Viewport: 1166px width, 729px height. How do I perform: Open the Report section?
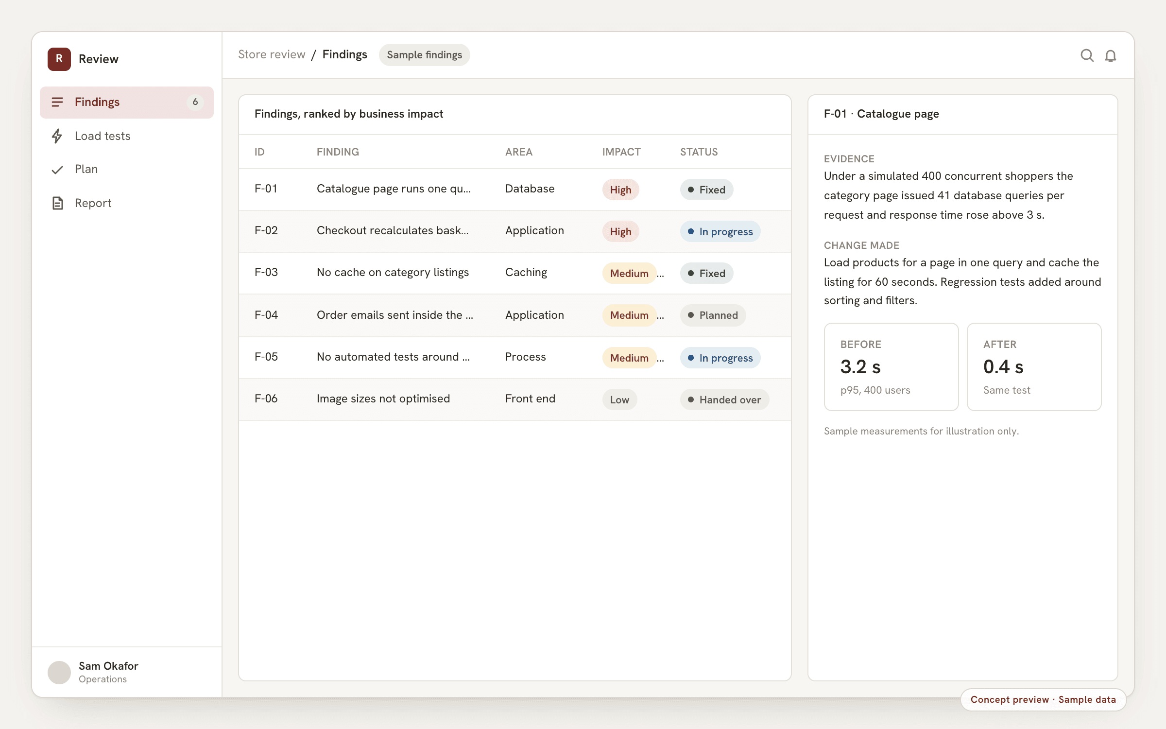click(126, 203)
